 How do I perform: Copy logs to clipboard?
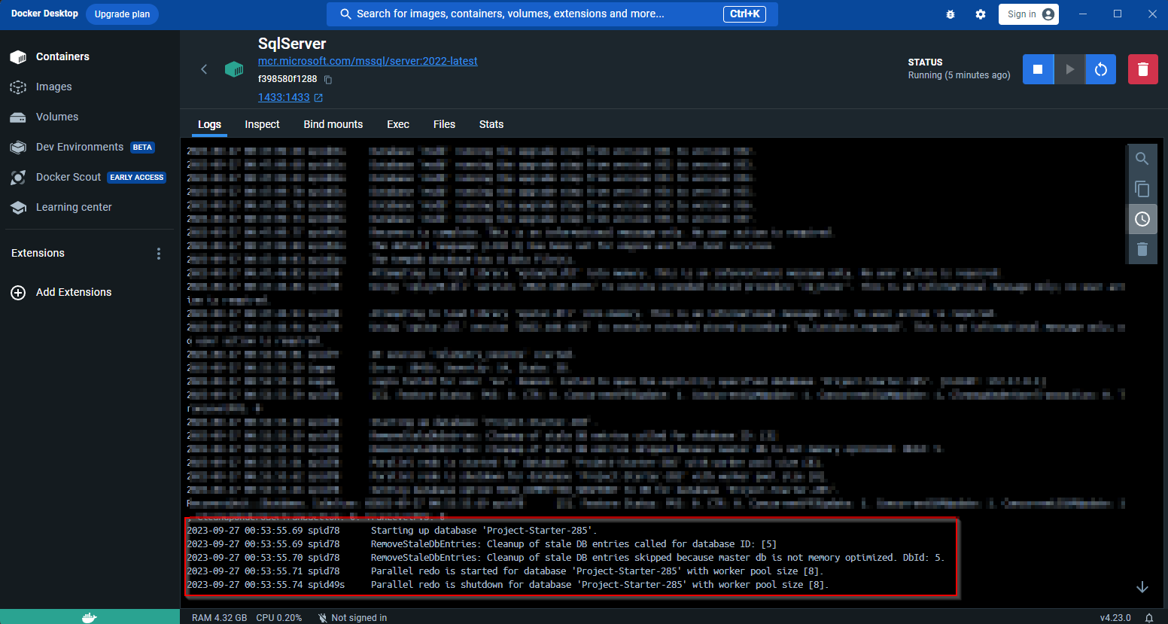pyautogui.click(x=1142, y=189)
